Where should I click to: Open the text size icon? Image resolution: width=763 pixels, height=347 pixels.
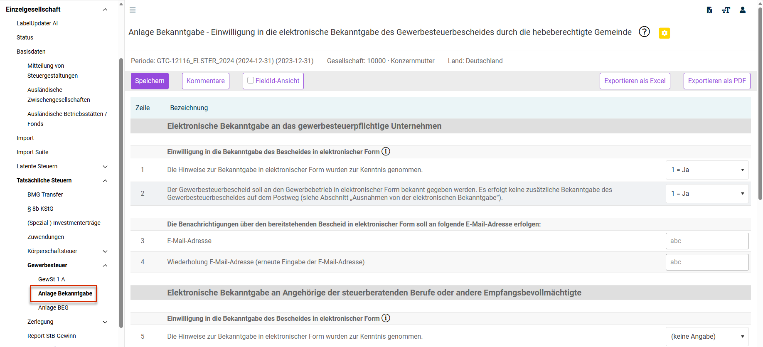(726, 10)
